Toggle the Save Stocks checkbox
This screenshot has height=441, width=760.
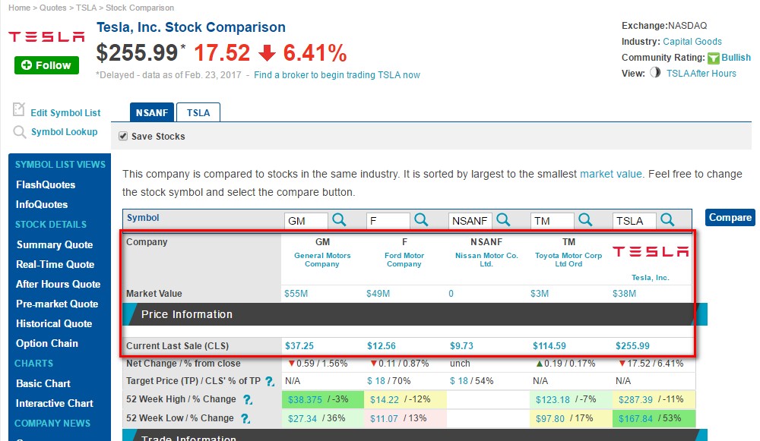[123, 136]
